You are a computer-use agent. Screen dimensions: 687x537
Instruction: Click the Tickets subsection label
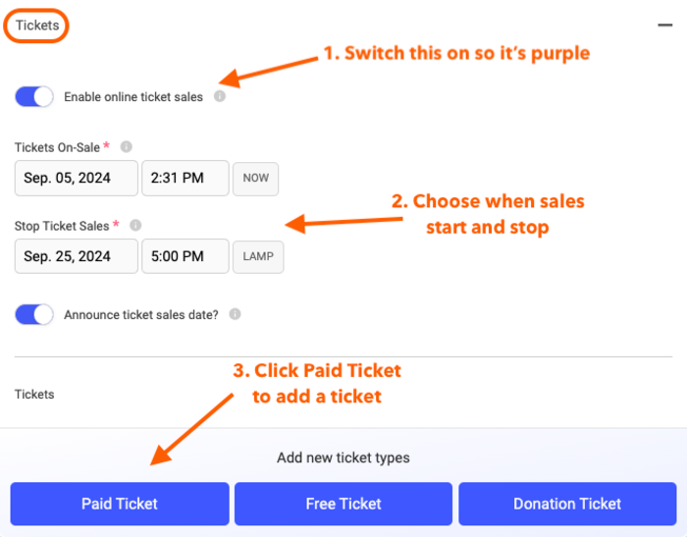click(x=34, y=394)
